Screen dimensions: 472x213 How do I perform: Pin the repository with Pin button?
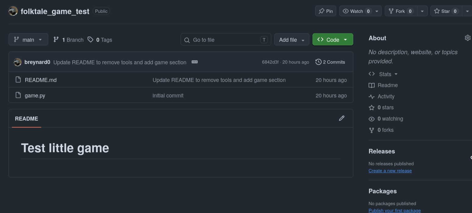point(326,11)
